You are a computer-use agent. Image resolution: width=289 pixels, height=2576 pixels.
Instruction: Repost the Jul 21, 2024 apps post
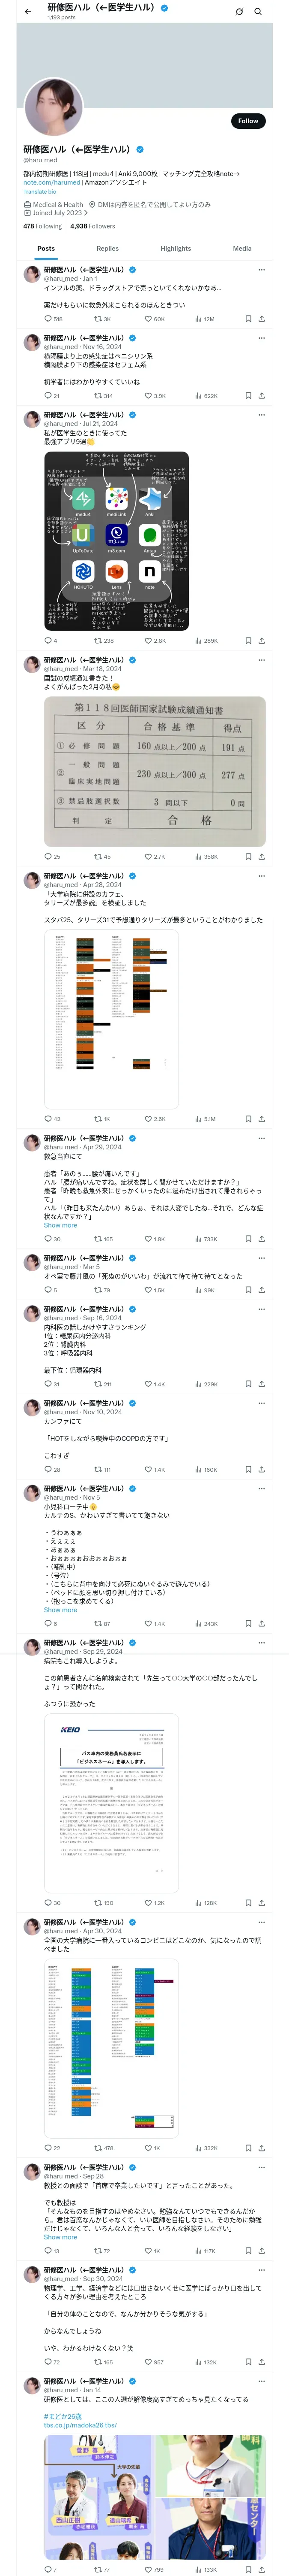[98, 641]
